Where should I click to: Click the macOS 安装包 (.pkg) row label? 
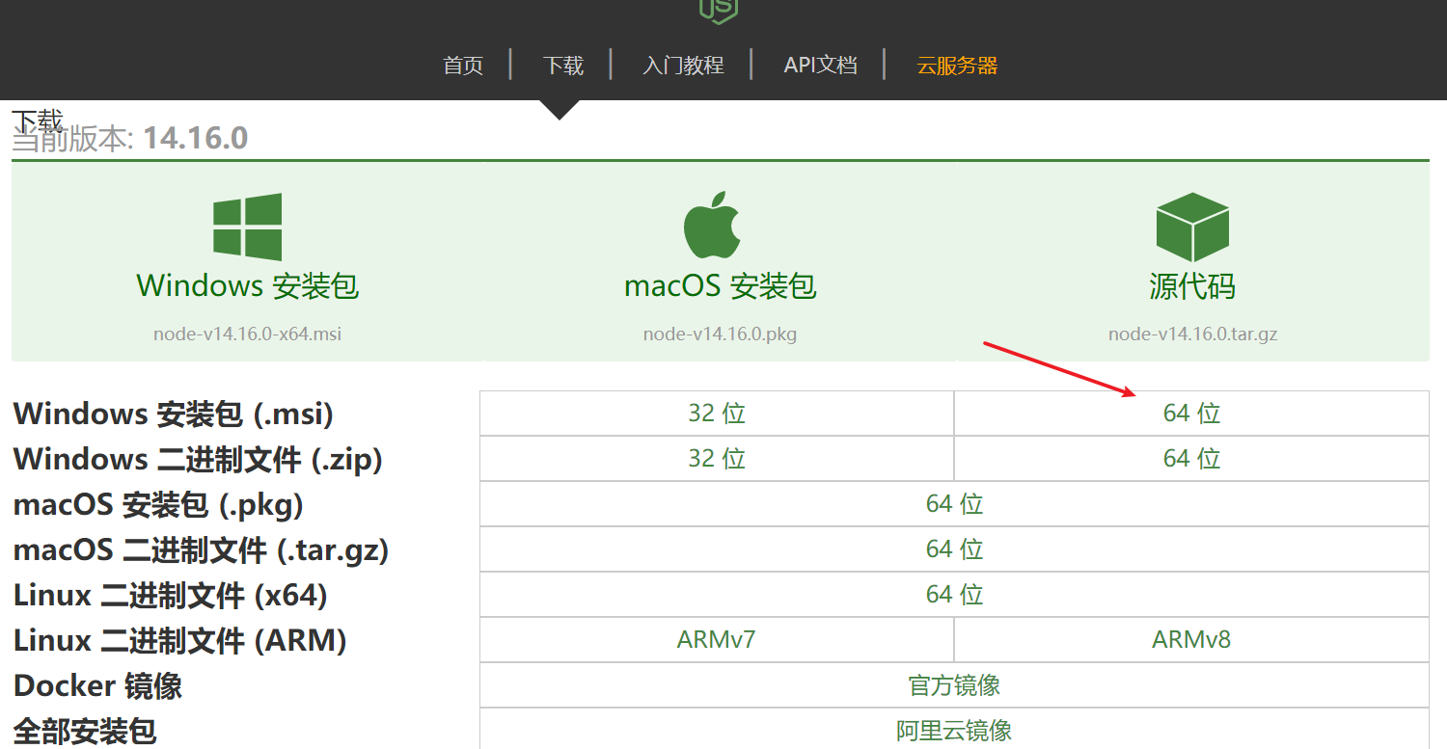coord(159,505)
